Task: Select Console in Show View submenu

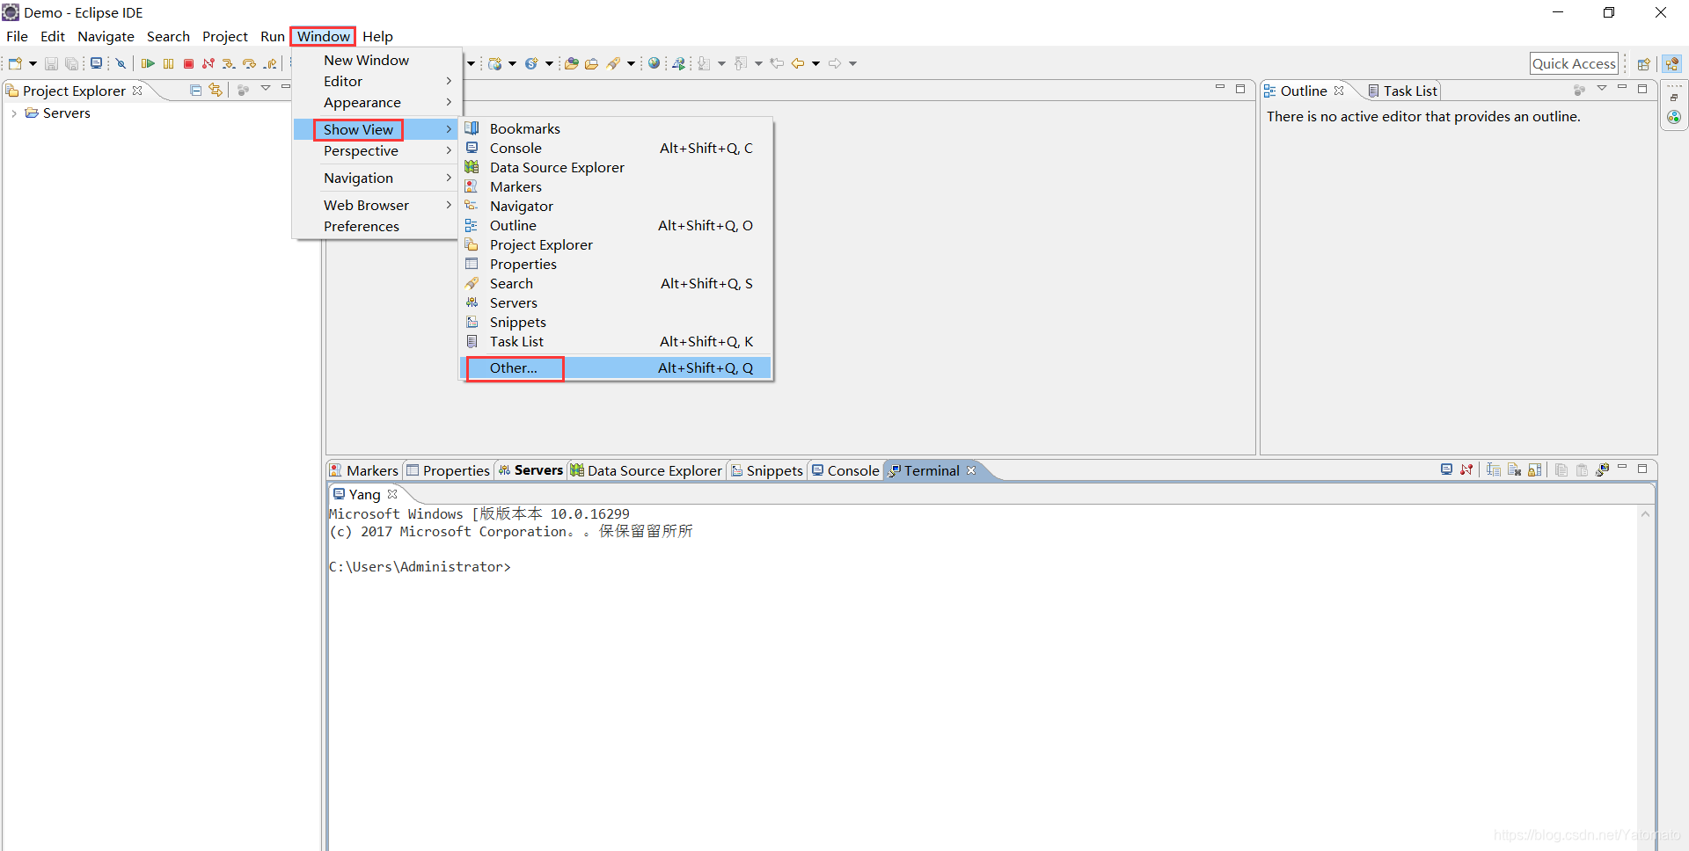Action: 616,148
